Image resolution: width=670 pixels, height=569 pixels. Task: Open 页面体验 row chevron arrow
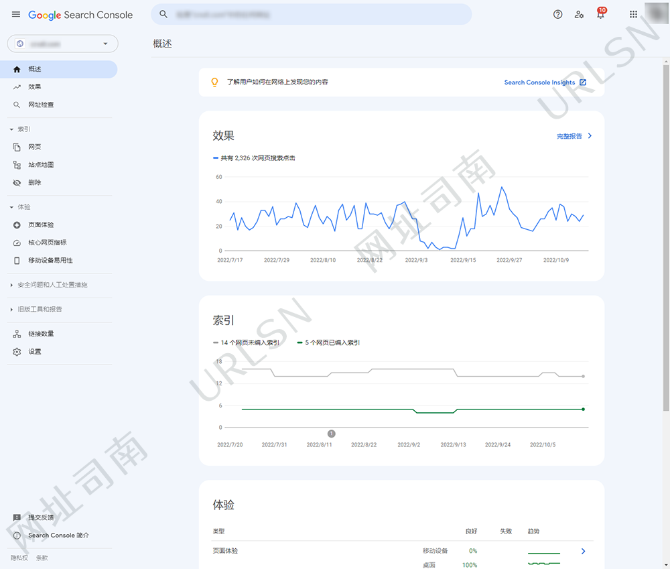tap(583, 552)
